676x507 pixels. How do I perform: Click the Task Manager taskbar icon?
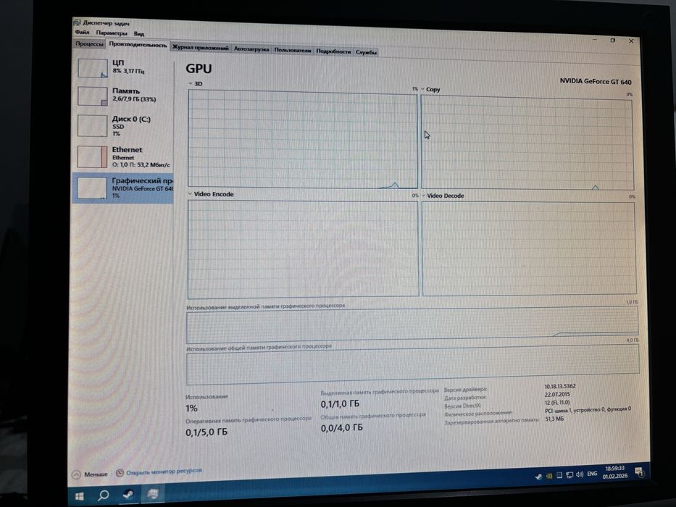click(153, 494)
